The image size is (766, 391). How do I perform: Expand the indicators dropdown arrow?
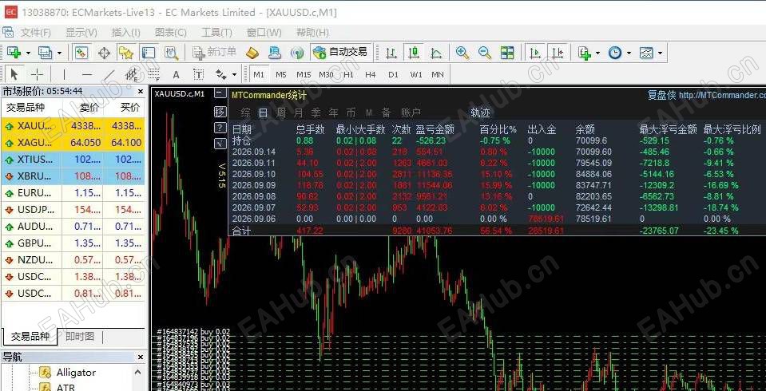pyautogui.click(x=597, y=53)
